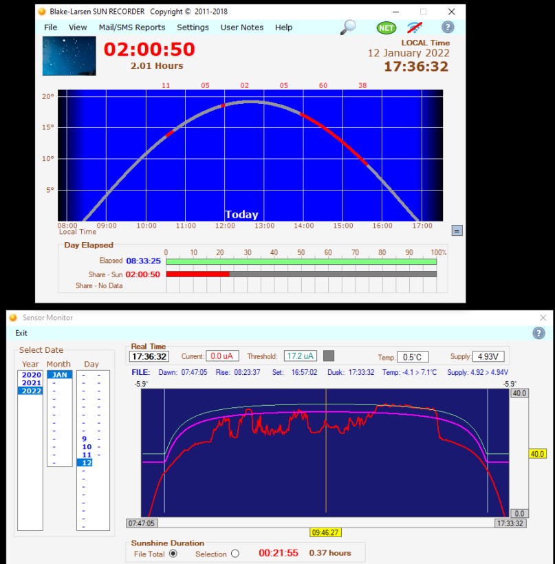Click the green NET status icon
The image size is (555, 564).
click(x=385, y=28)
